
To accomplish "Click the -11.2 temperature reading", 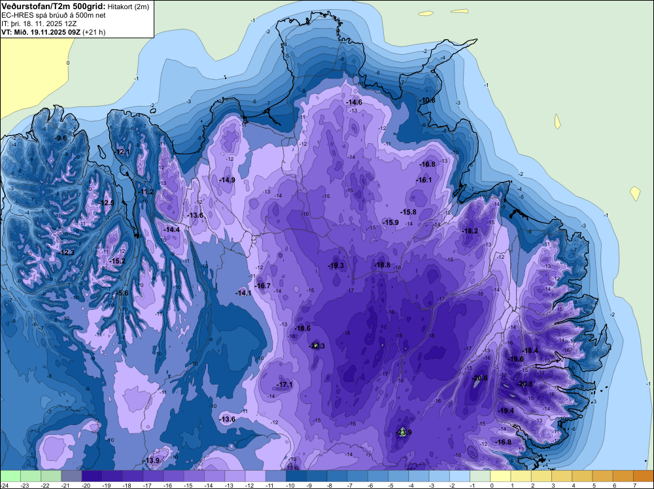I will pyautogui.click(x=146, y=192).
